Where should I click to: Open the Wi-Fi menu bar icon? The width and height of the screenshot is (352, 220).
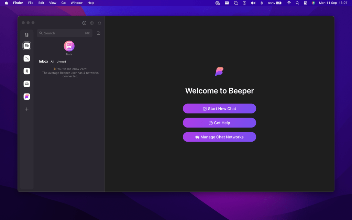click(289, 3)
